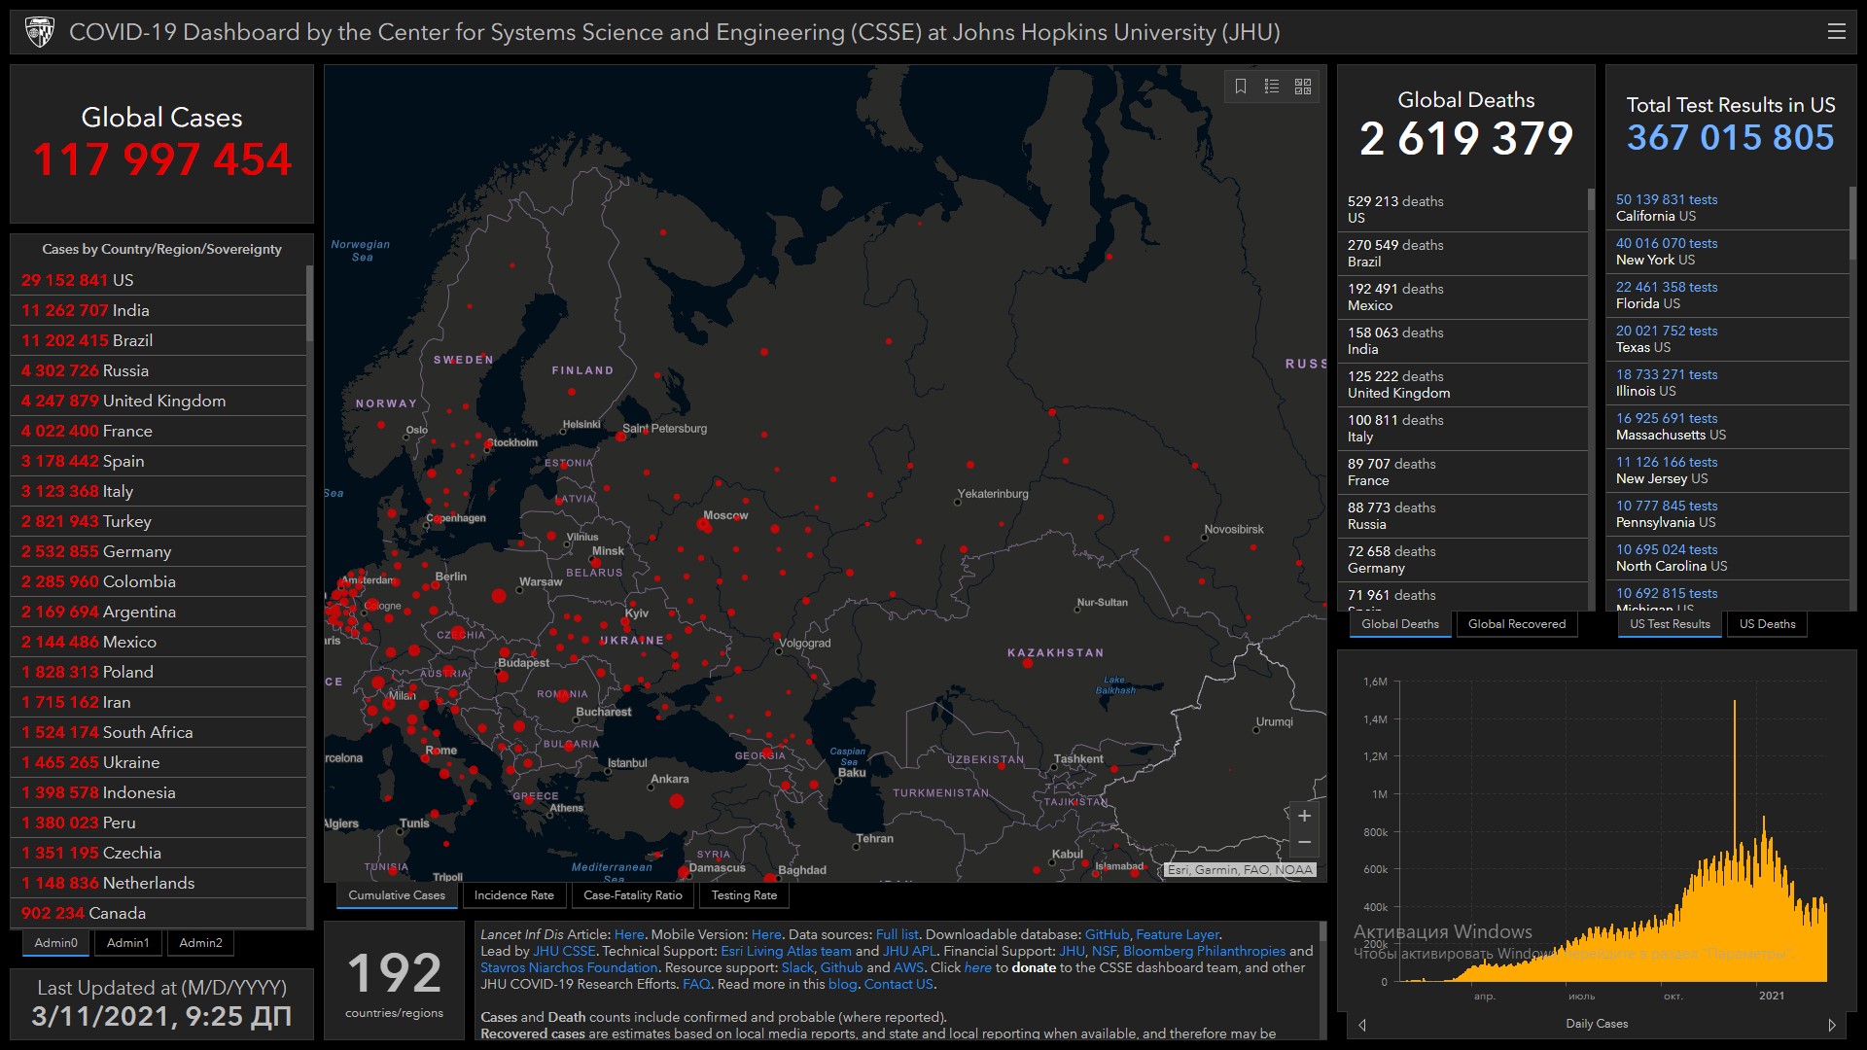This screenshot has height=1050, width=1867.
Task: Show the Testing Rate map tab
Action: pos(744,895)
